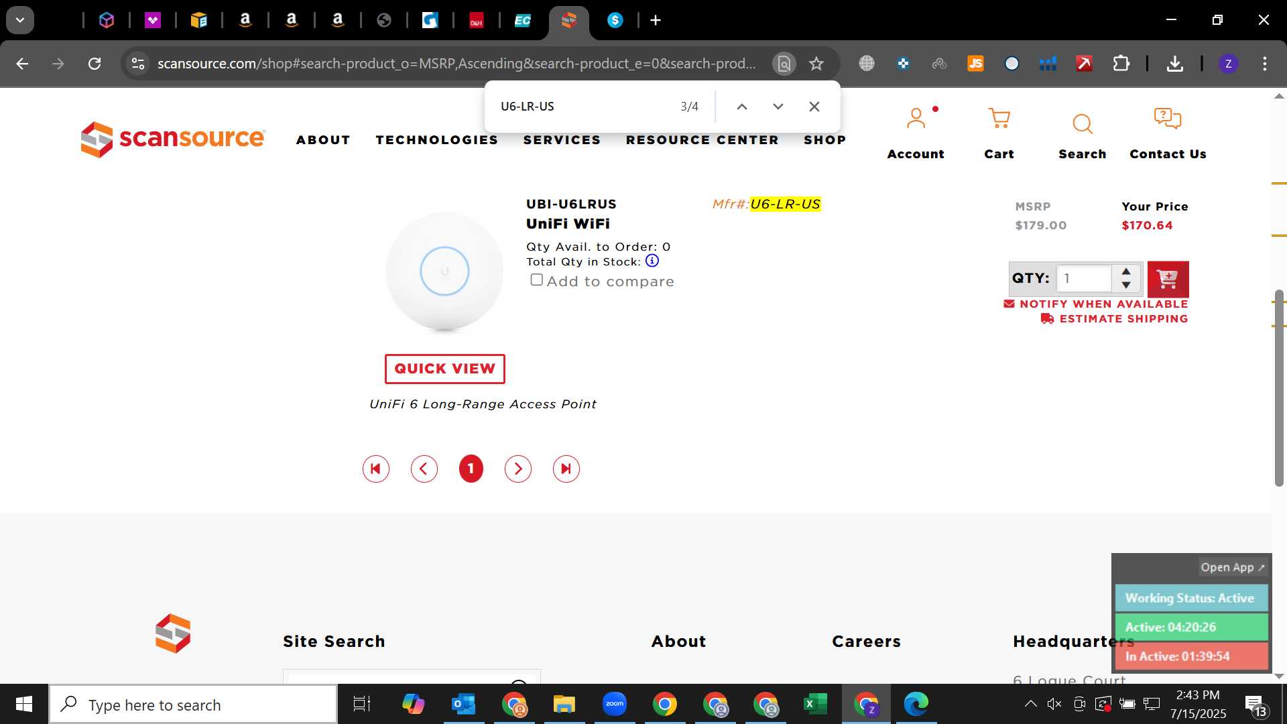Click the Chrome profile avatar Z
This screenshot has height=724, width=1287.
coord(1228,64)
